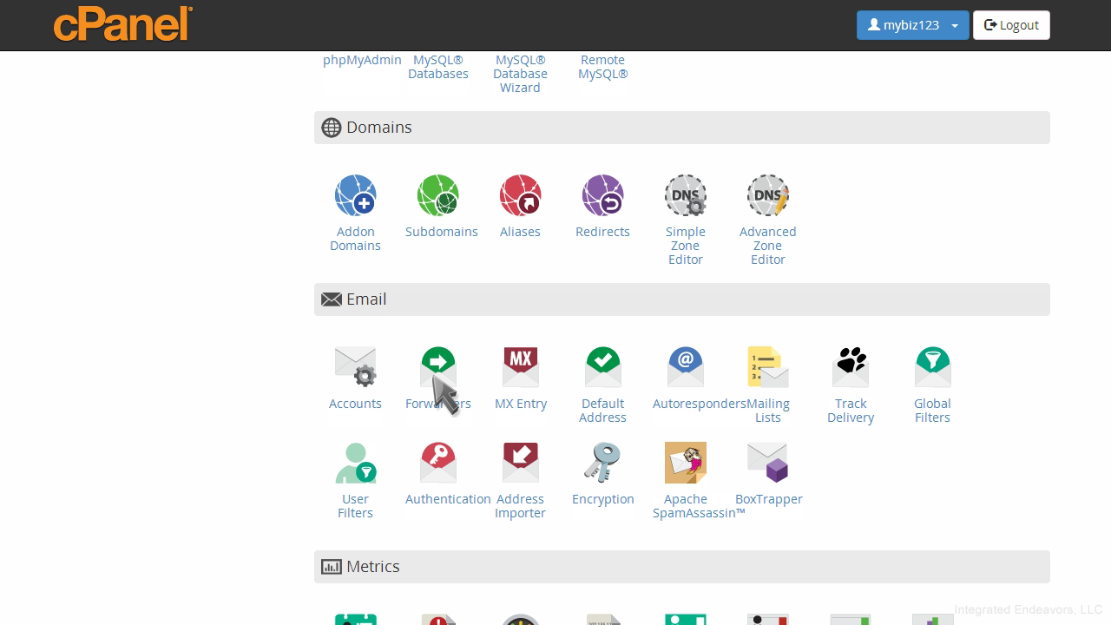Image resolution: width=1111 pixels, height=625 pixels.
Task: Click the Simple Zone Editor label
Action: 685,246
